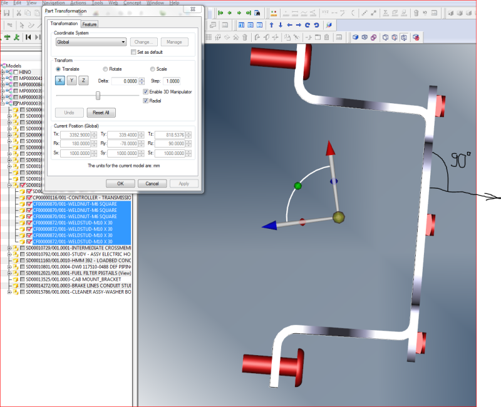Select the Y axis button
Image resolution: width=501 pixels, height=407 pixels.
click(x=71, y=81)
